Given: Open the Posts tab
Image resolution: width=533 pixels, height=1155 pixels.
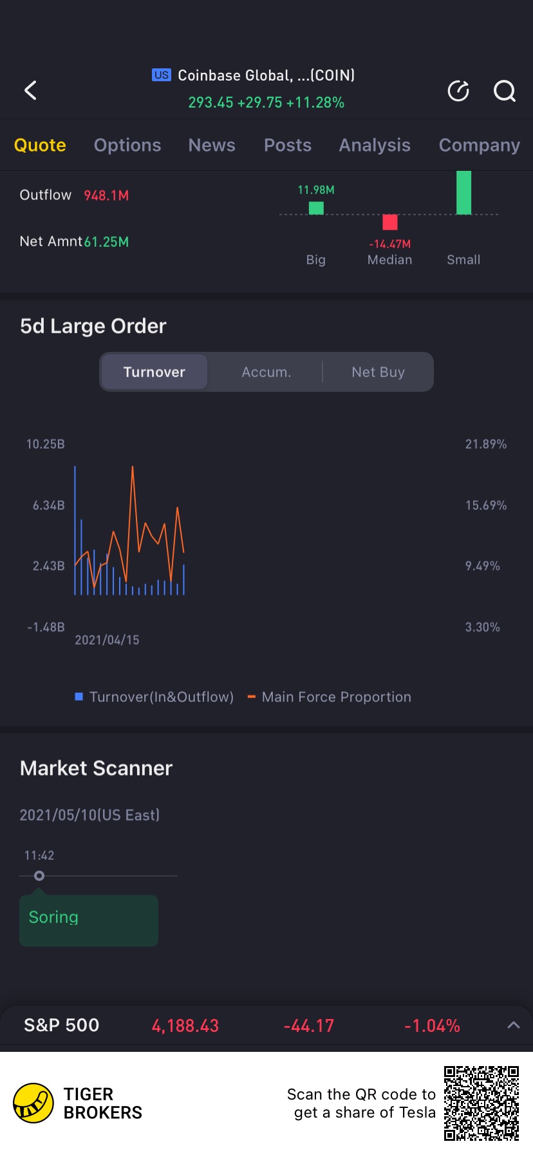Looking at the screenshot, I should [288, 145].
